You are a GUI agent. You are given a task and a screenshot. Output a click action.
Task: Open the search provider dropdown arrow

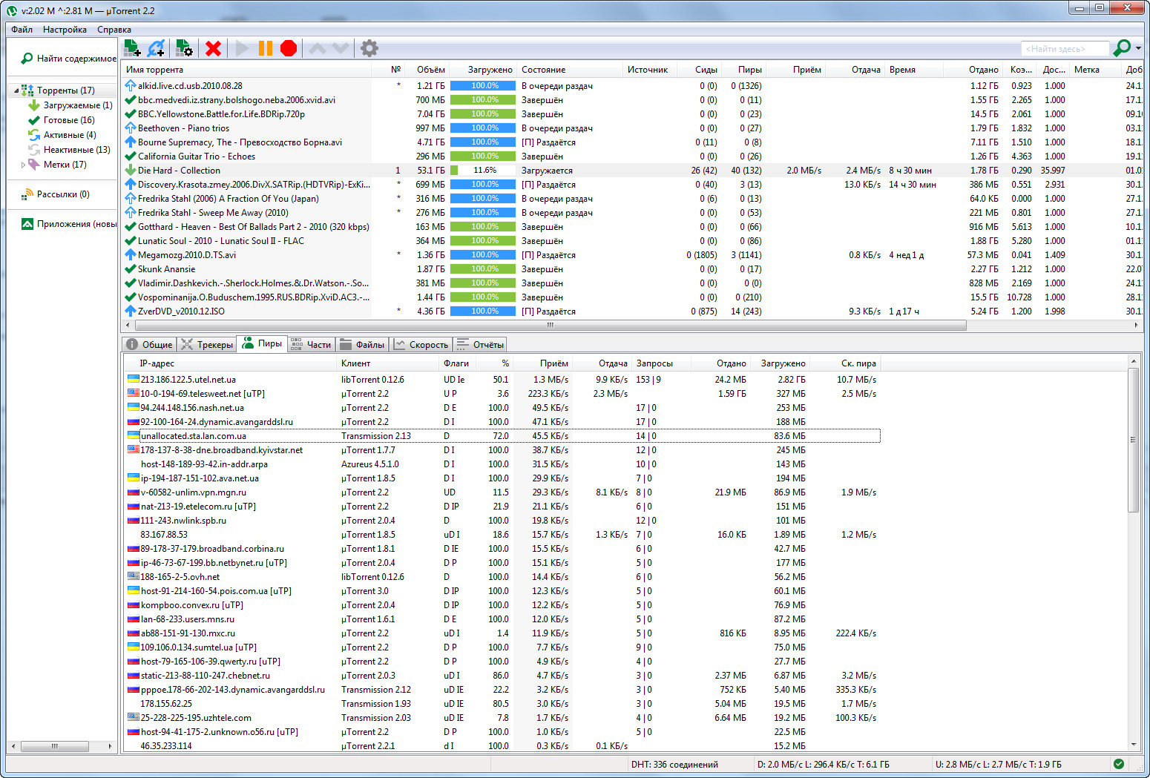click(1138, 49)
